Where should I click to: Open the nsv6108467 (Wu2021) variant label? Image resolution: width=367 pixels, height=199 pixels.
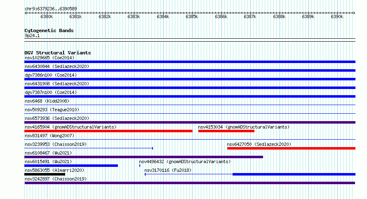coord(48,153)
